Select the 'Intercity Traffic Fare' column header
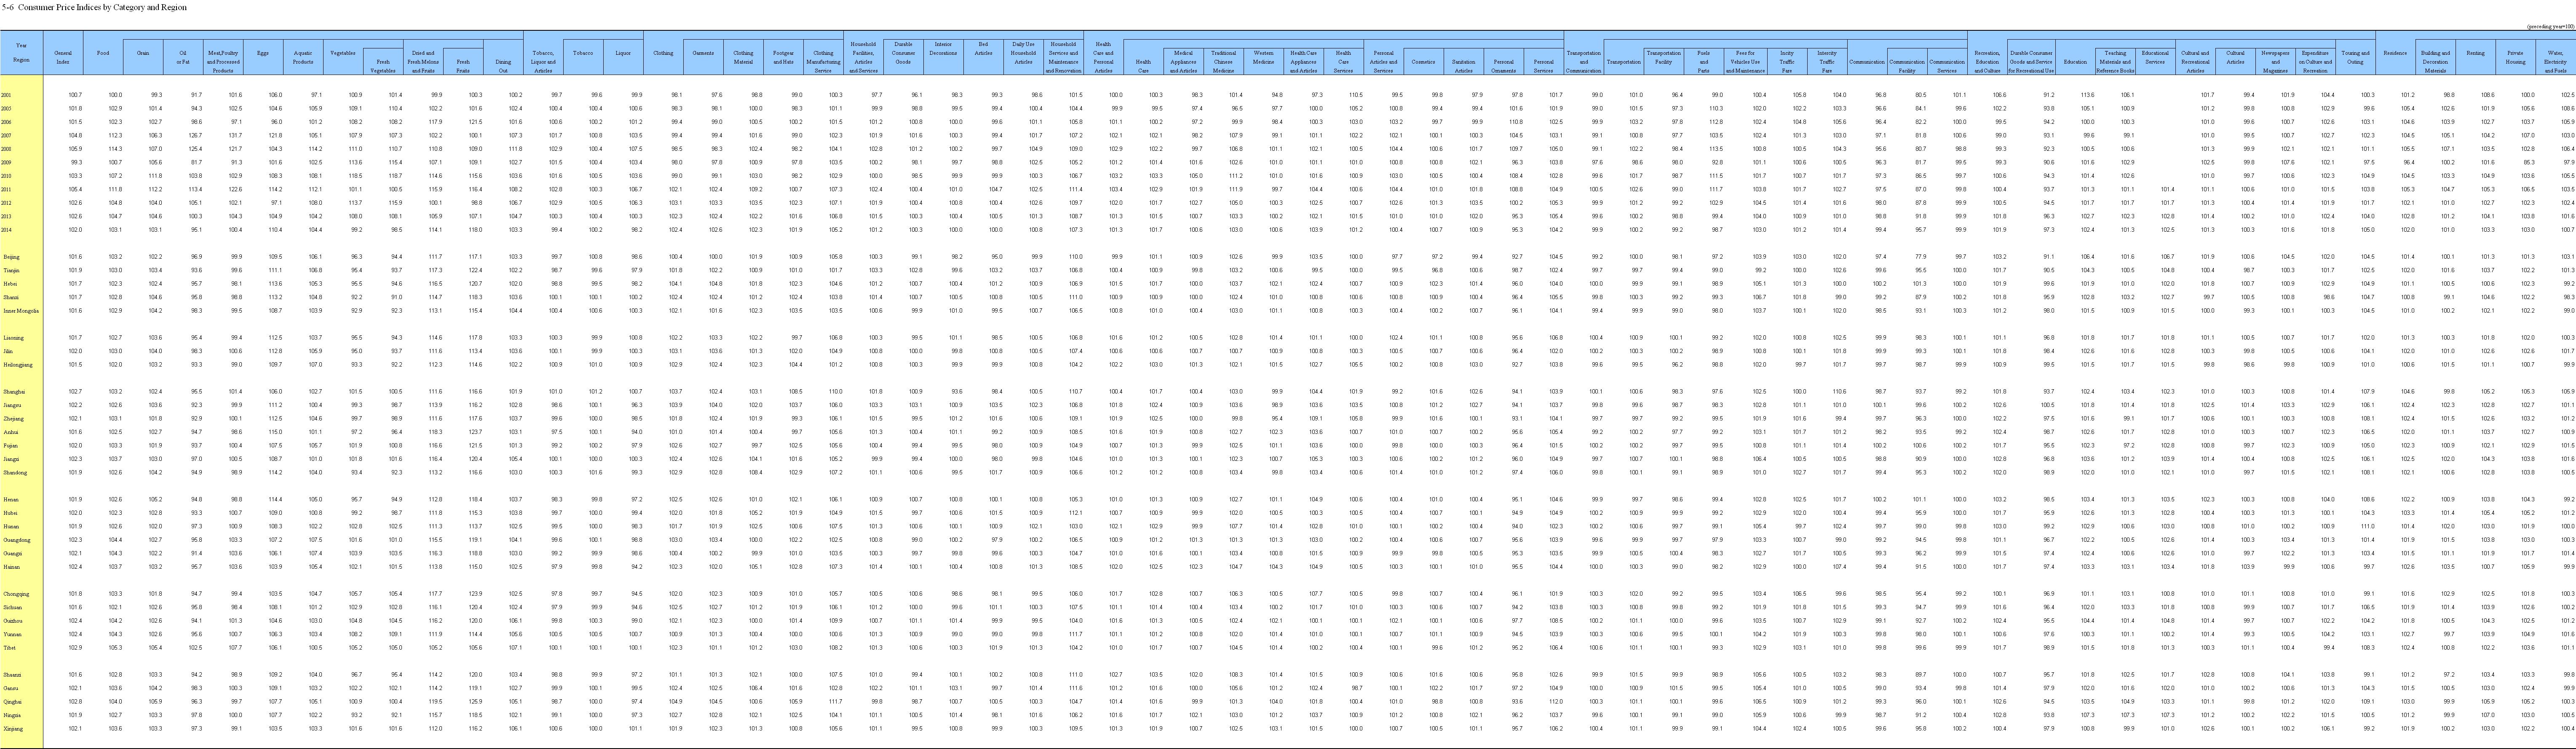 (x=1827, y=62)
